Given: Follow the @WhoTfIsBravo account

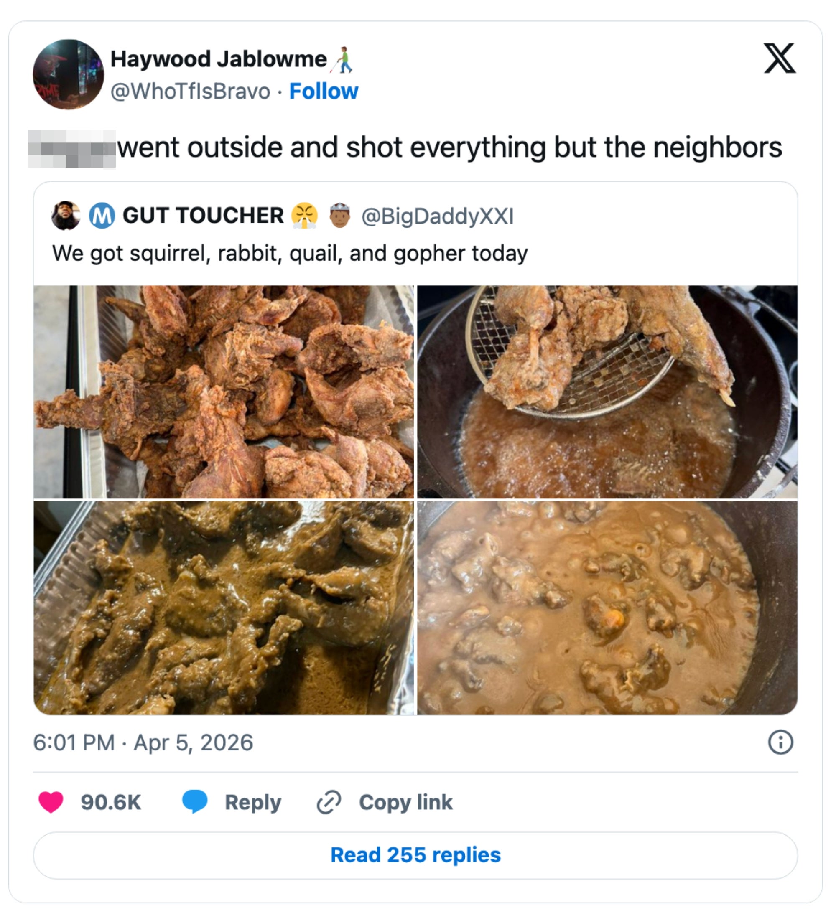Looking at the screenshot, I should (324, 91).
